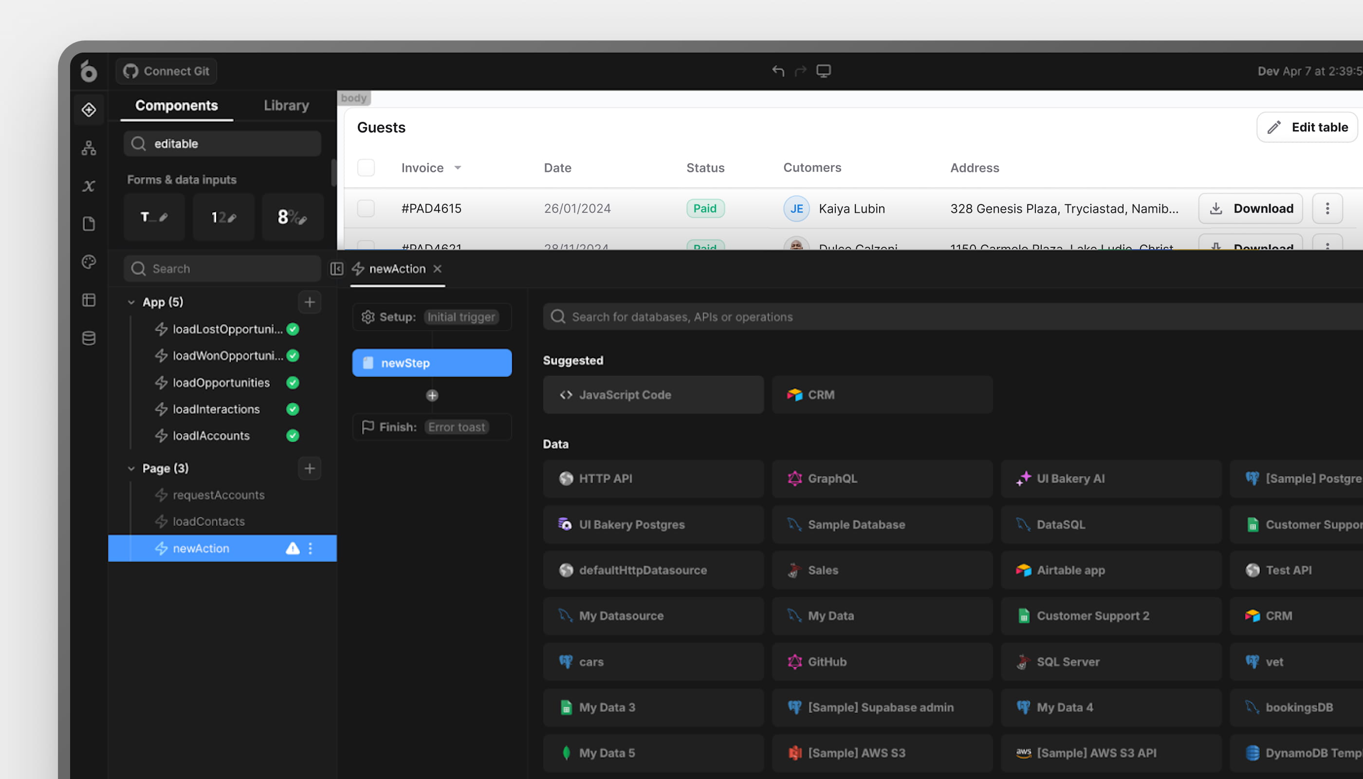Check the row checkbox for #PAD4615
1363x779 pixels.
366,209
